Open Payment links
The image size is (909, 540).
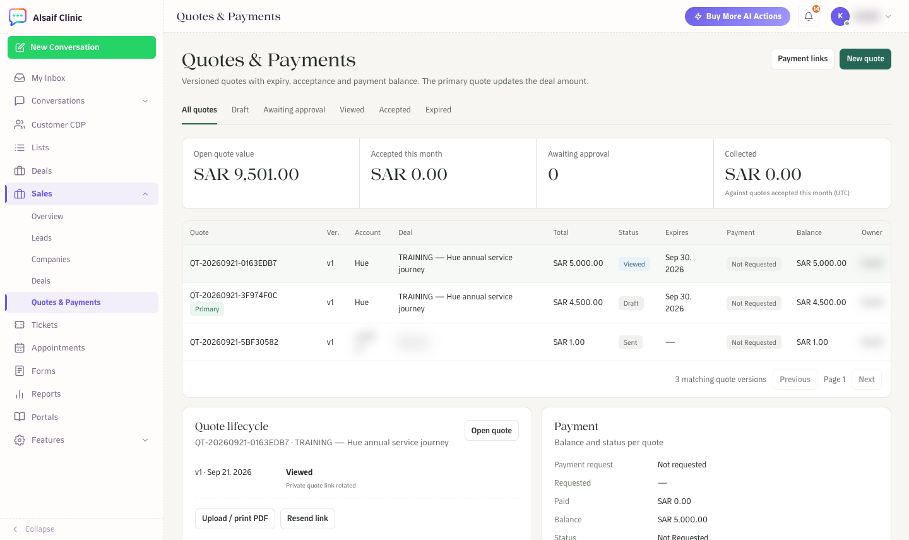[x=802, y=59]
